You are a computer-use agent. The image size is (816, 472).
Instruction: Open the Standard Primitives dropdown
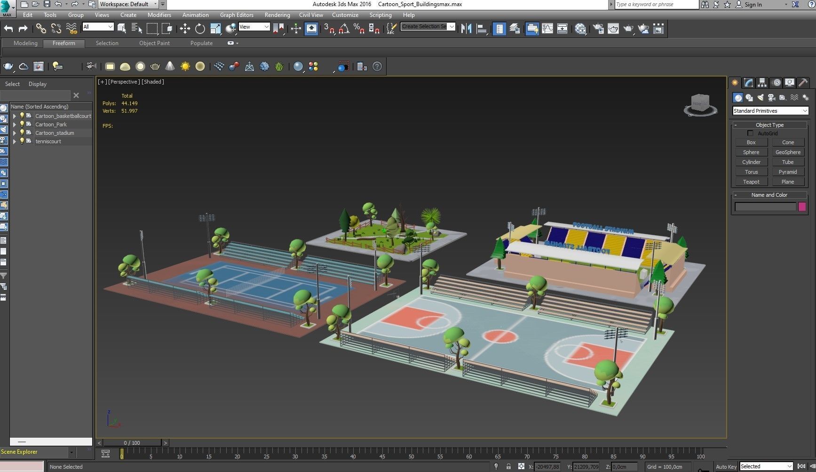[x=770, y=111]
